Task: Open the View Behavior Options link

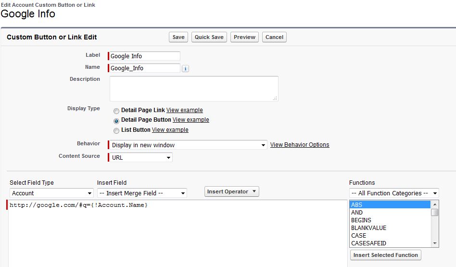Action: coord(300,145)
